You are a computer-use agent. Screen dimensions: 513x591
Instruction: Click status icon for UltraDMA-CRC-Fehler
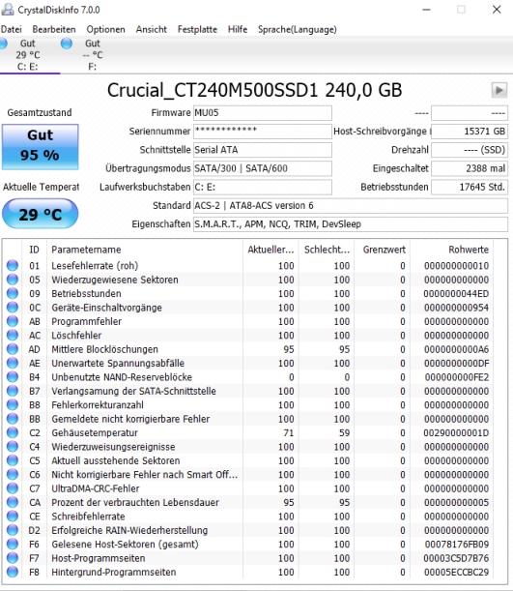pos(13,488)
